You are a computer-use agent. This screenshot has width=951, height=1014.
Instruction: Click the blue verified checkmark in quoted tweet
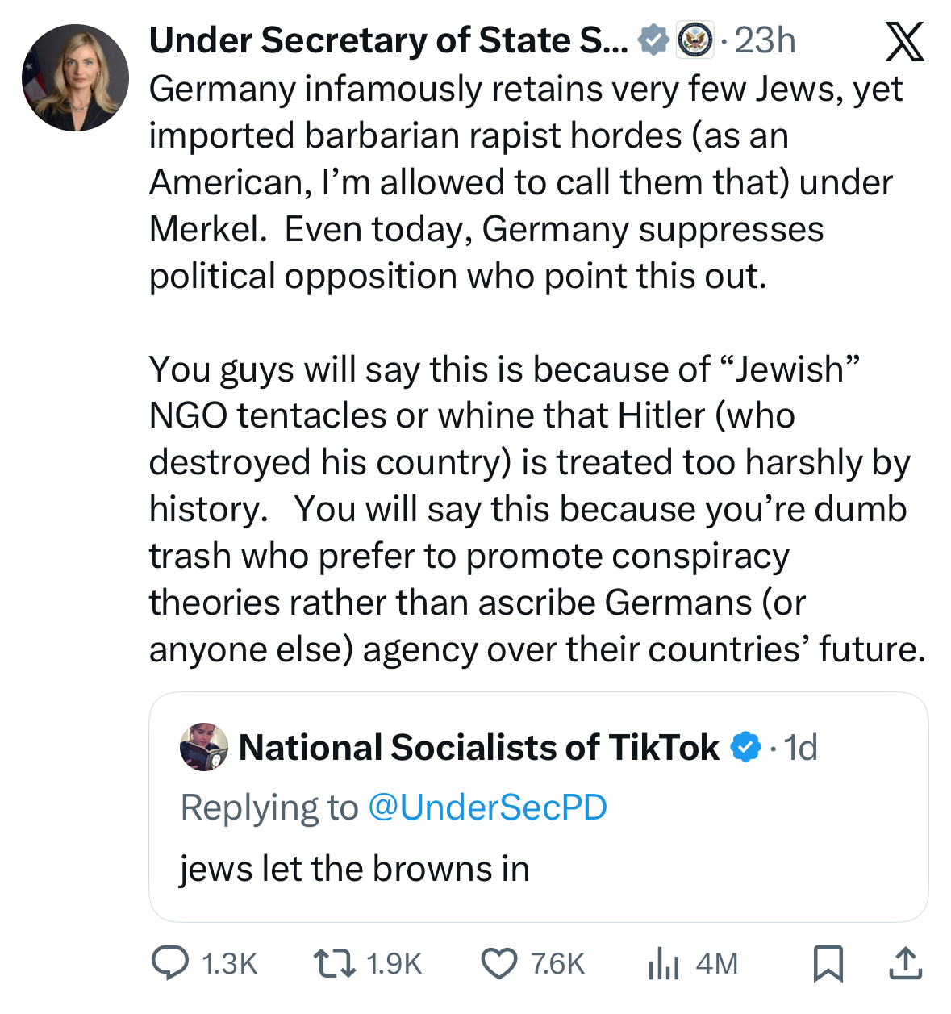[745, 748]
